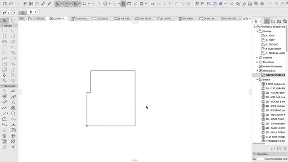Show Navigator View Map
288x162 pixels.
(x=273, y=21)
